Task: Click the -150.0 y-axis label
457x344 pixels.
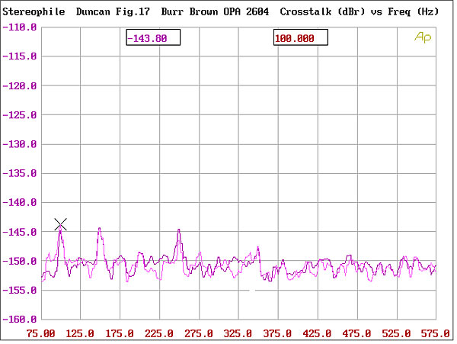Action: [20, 261]
